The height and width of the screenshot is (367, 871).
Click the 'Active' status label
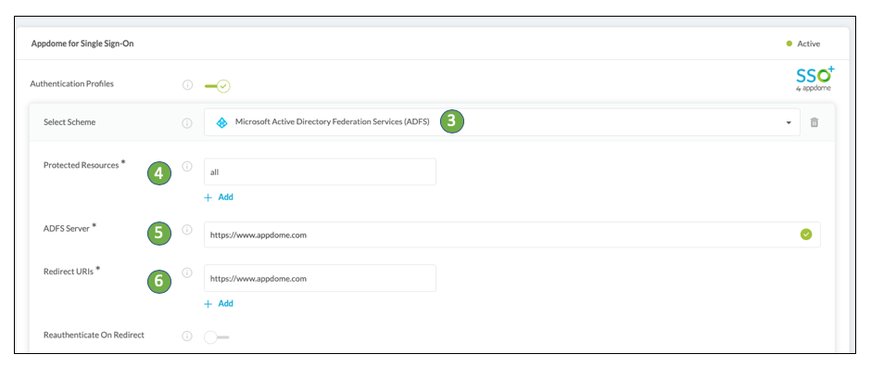coord(808,44)
